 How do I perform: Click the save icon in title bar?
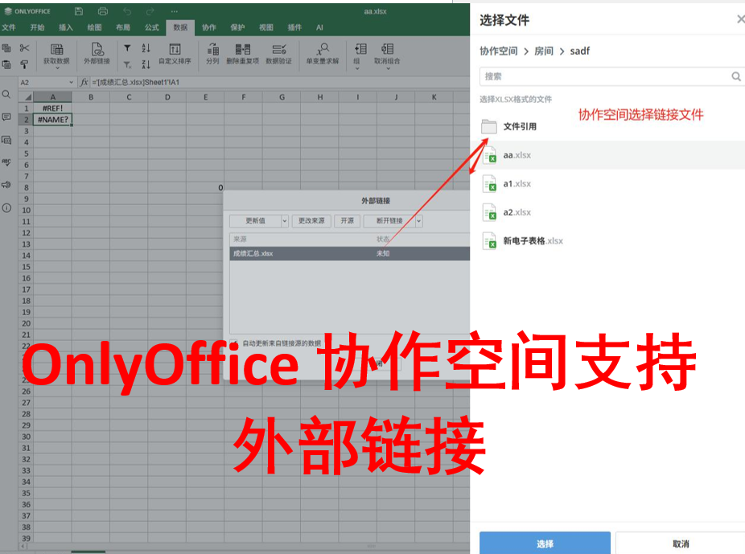pyautogui.click(x=79, y=11)
